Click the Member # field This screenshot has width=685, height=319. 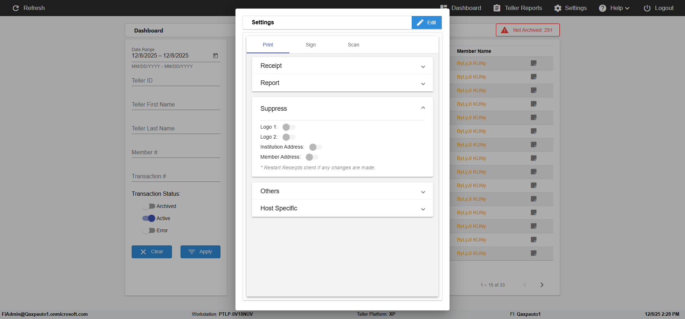[x=176, y=153]
